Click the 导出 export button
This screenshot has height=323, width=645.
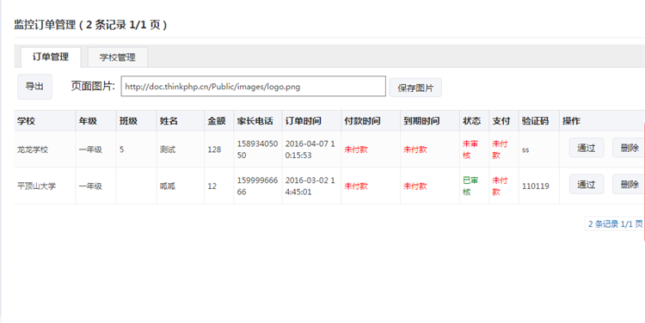(34, 87)
